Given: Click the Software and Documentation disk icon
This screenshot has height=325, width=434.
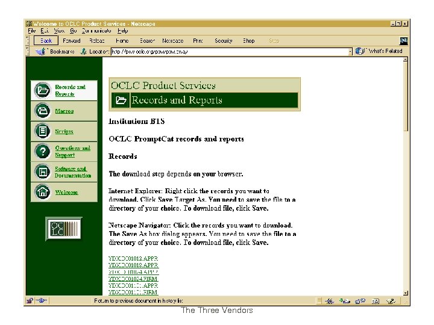Looking at the screenshot, I should 42,172.
